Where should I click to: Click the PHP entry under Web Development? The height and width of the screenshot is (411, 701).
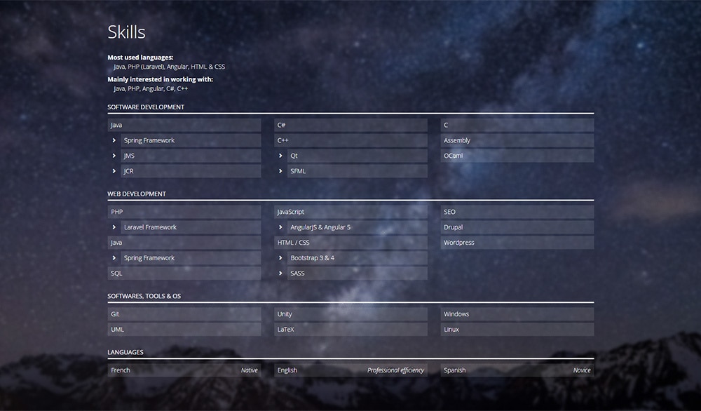coord(184,212)
